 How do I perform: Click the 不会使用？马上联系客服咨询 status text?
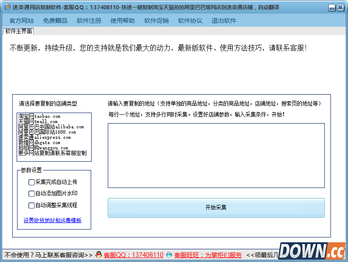48,255
